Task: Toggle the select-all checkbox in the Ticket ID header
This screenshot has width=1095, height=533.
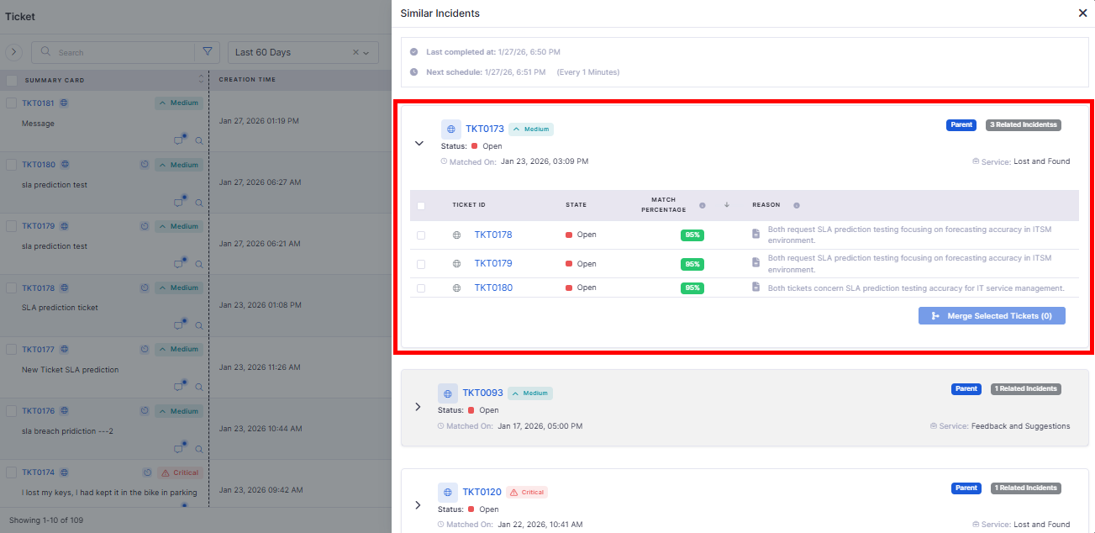Action: point(421,205)
